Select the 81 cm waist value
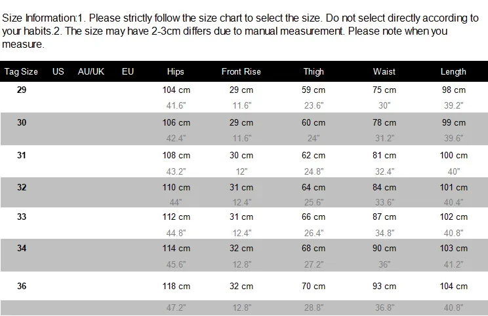This screenshot has height=316, width=488. pos(384,156)
